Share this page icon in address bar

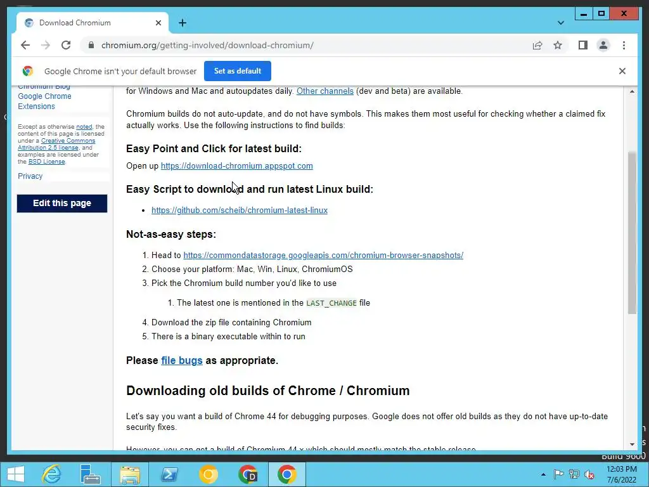click(537, 45)
